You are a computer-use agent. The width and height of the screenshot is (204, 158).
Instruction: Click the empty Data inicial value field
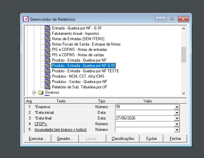tap(144, 113)
